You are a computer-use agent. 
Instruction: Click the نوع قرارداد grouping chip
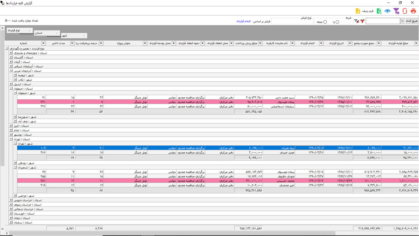[20, 31]
